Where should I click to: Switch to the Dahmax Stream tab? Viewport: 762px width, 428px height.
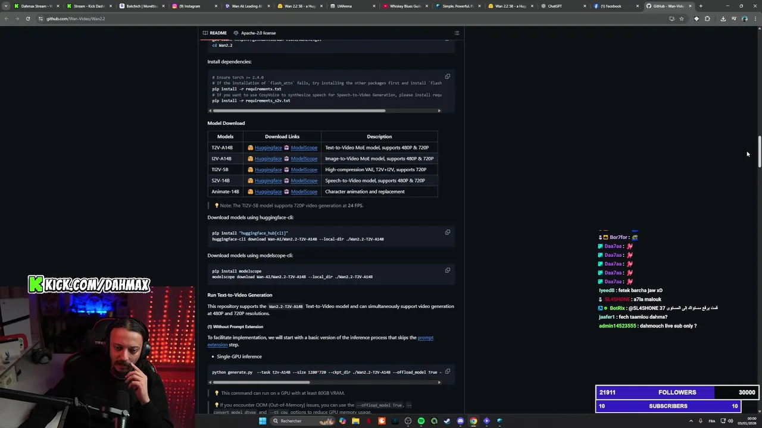coord(37,6)
